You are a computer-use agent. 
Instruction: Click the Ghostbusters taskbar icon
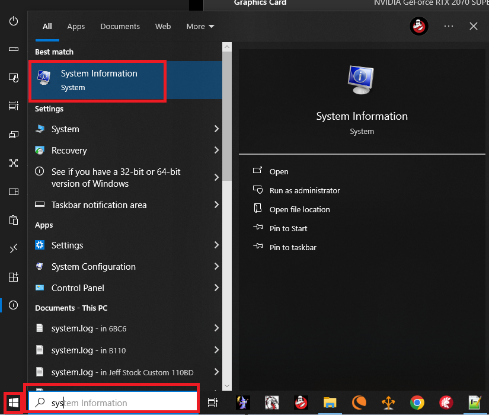[x=301, y=403]
